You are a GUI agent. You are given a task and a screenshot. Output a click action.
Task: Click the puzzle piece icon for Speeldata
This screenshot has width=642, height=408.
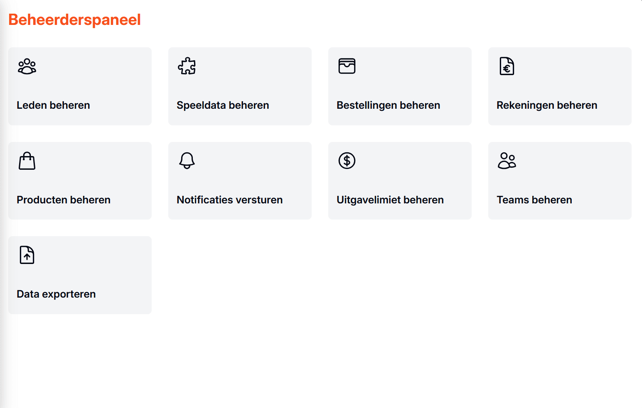coord(187,66)
